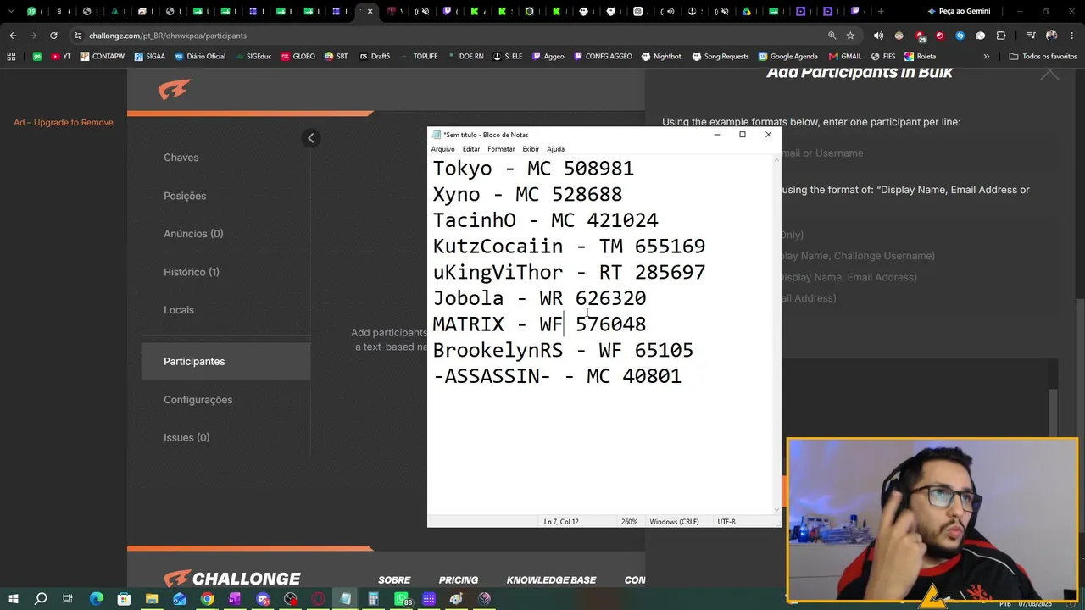The image size is (1085, 610).
Task: Click the UTF-8 encoding in Notepad status bar
Action: coord(726,522)
